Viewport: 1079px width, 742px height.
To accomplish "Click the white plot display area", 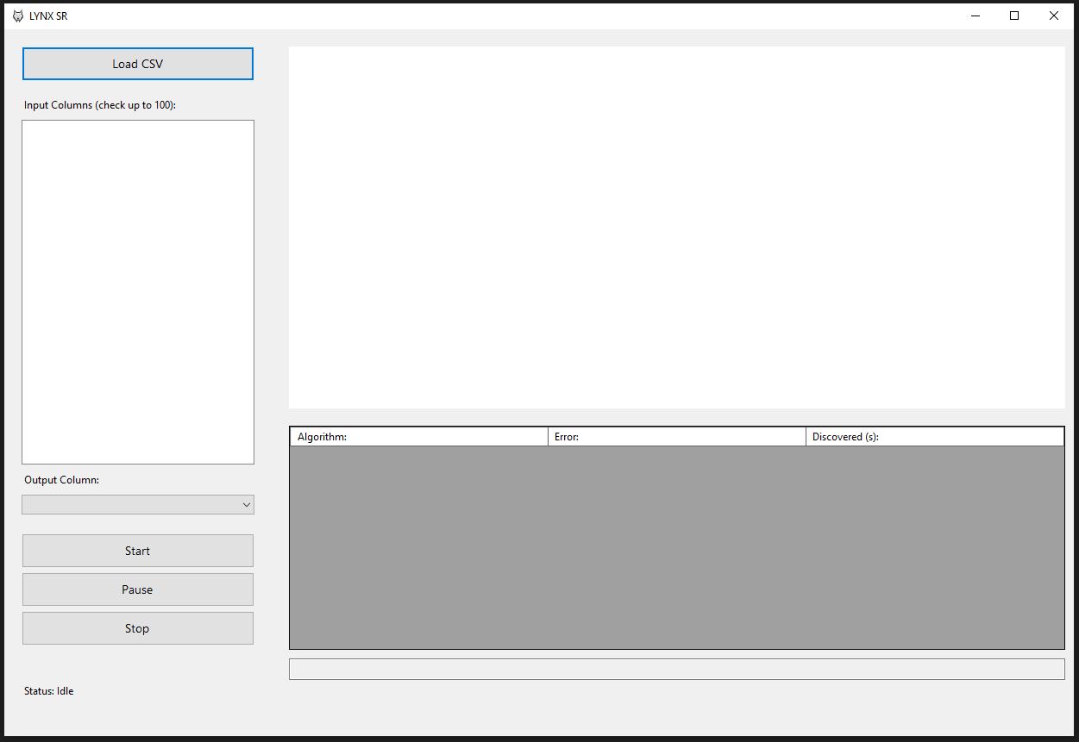I will [676, 227].
